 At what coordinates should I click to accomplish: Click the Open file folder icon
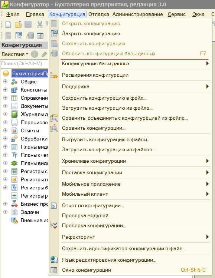coord(18,24)
